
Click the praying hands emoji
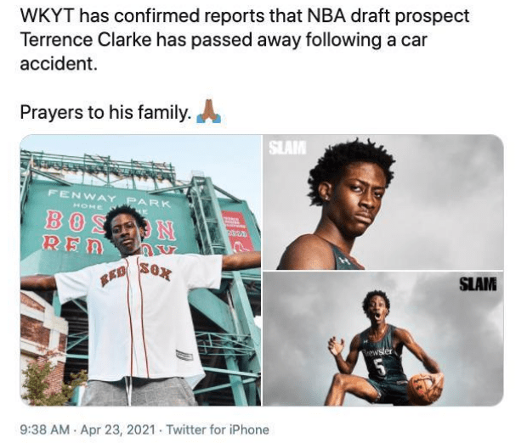click(209, 111)
